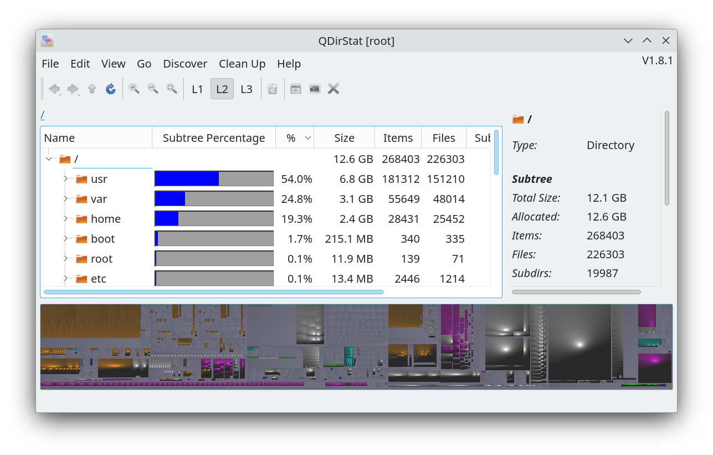This screenshot has height=455, width=713.
Task: Click the var folder icon
Action: coord(82,199)
